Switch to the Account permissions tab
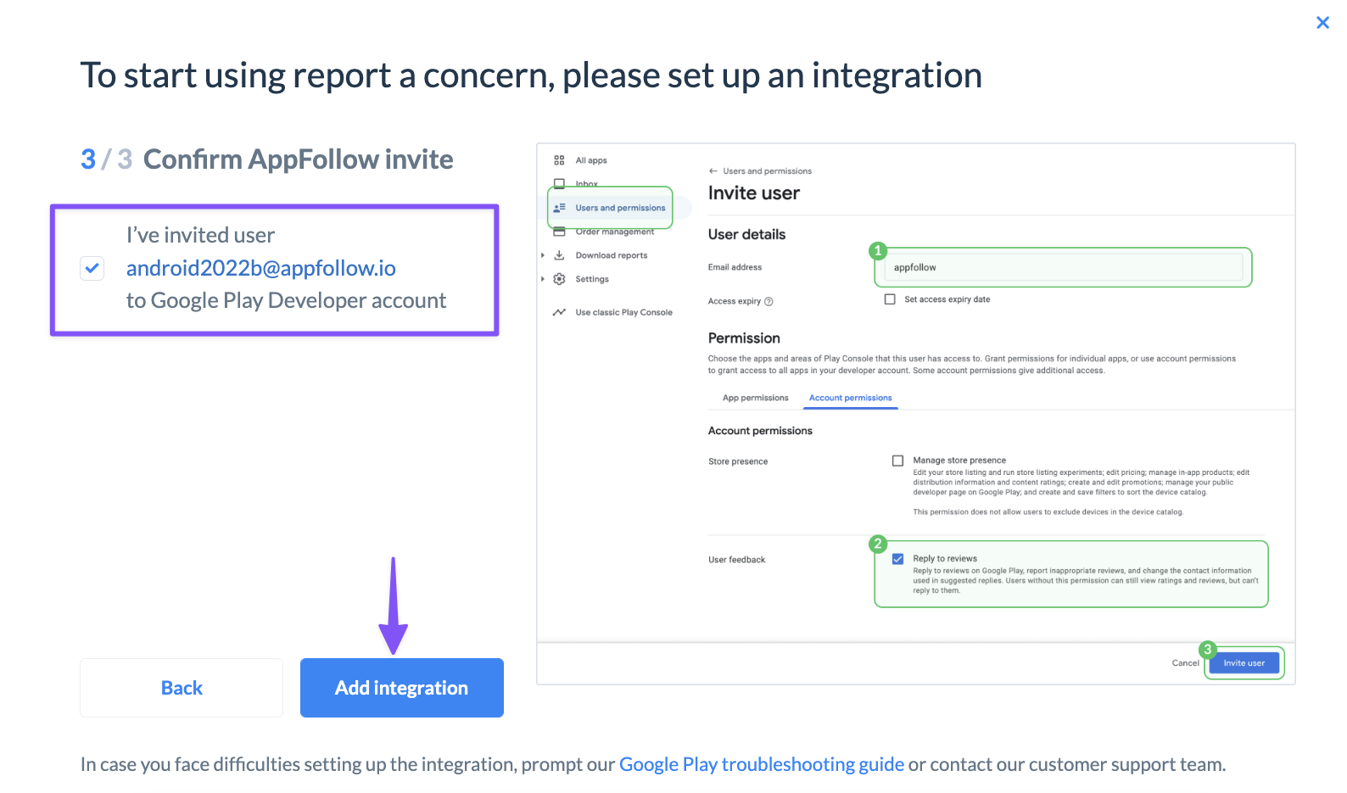1347x793 pixels. [x=851, y=398]
